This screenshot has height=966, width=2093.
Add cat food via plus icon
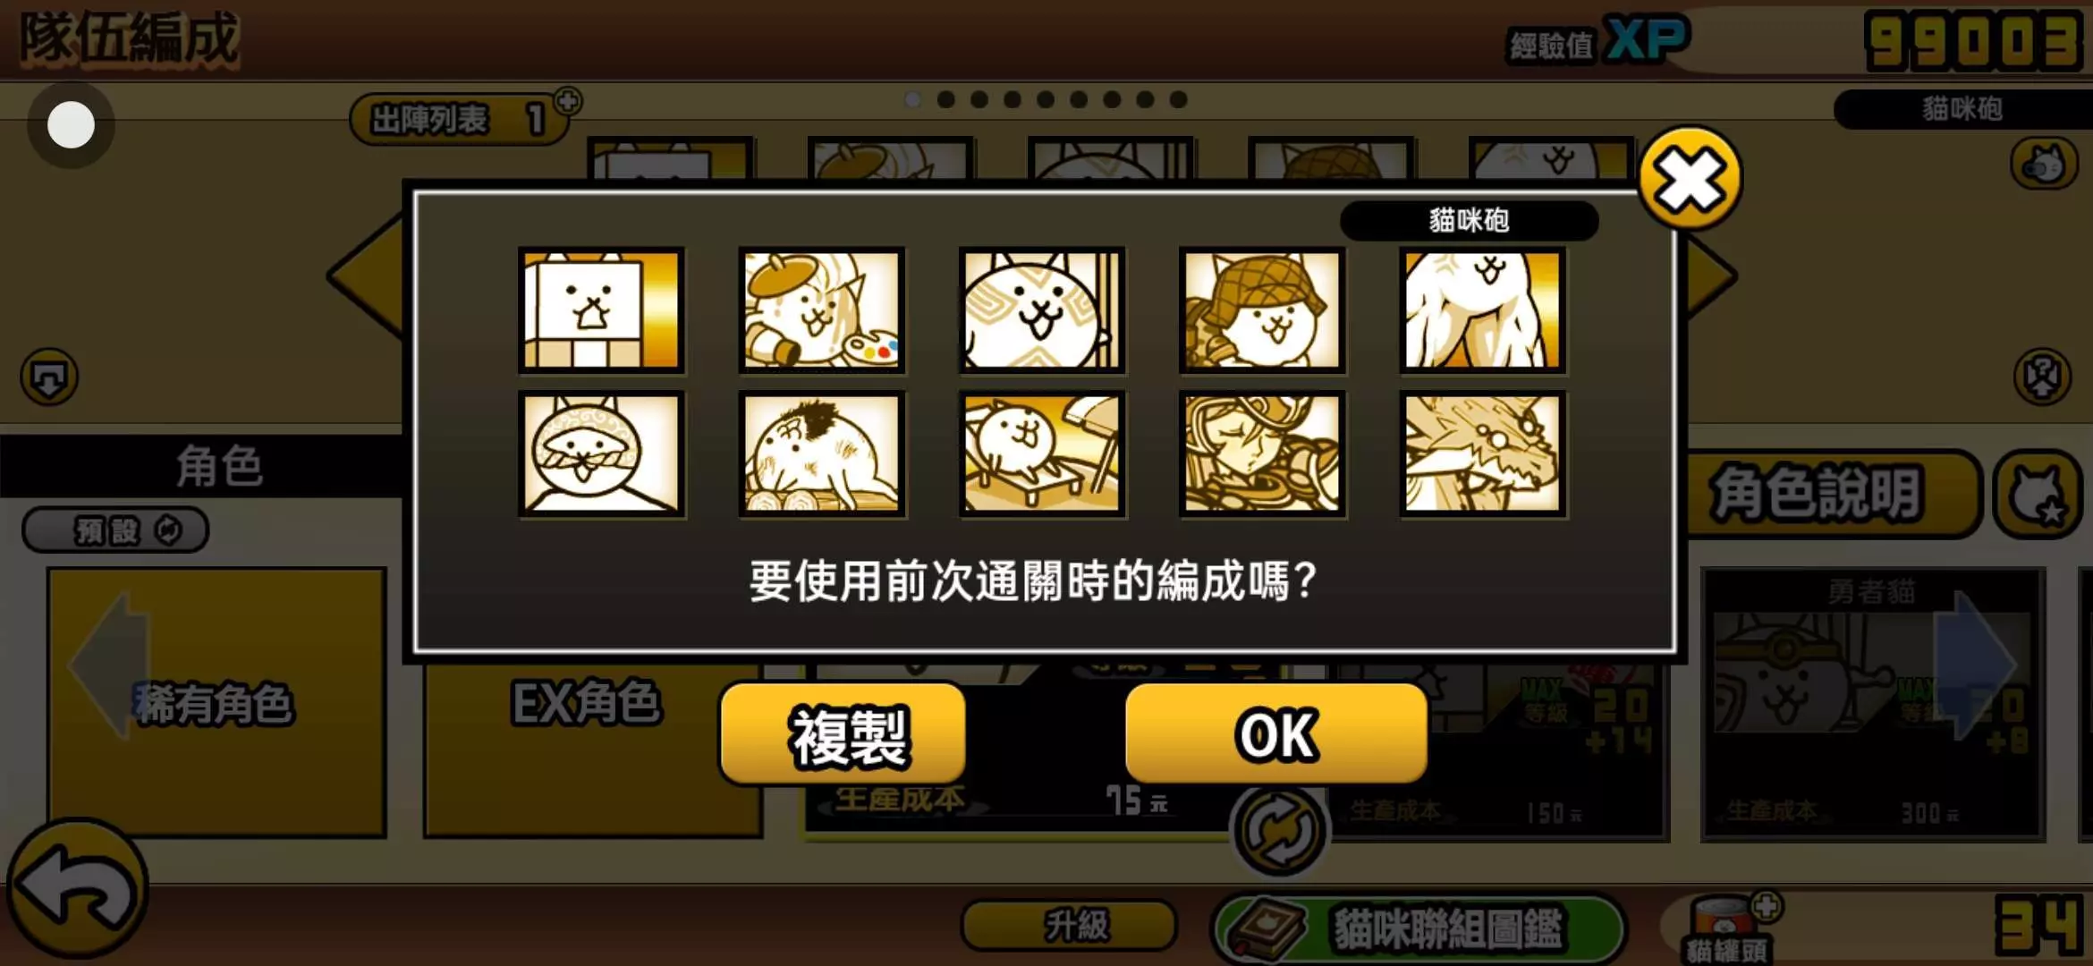click(x=1767, y=907)
